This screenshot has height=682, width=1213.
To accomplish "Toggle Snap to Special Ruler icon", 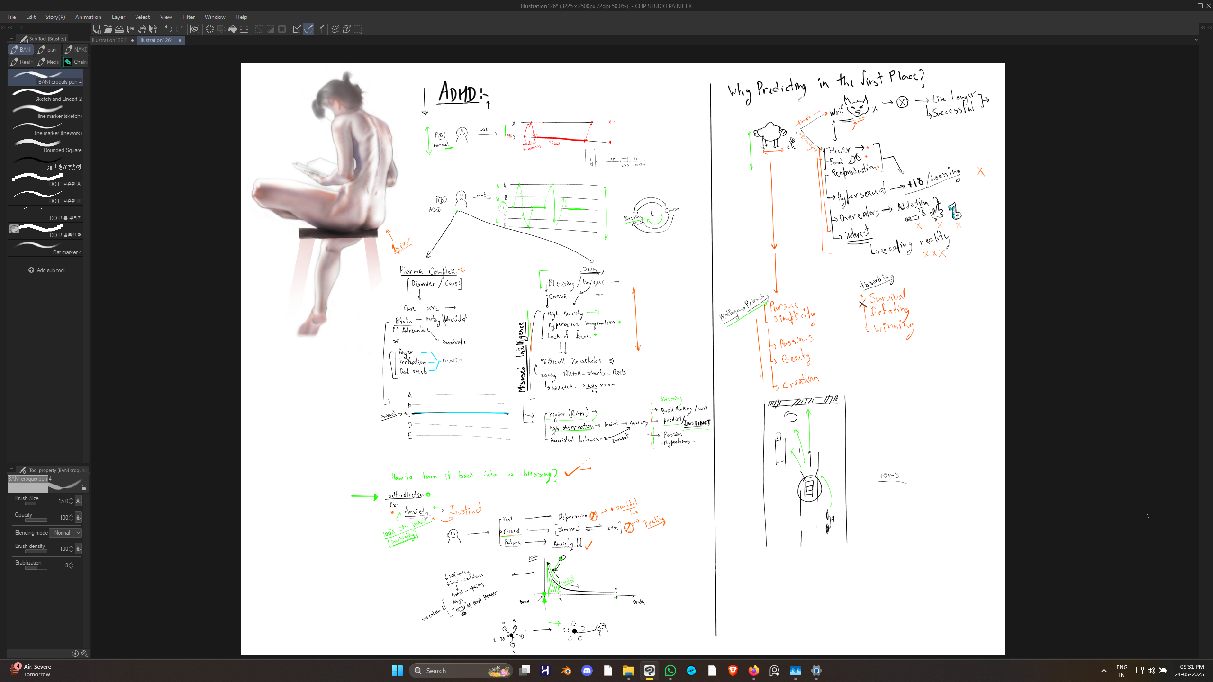I will pyautogui.click(x=308, y=29).
